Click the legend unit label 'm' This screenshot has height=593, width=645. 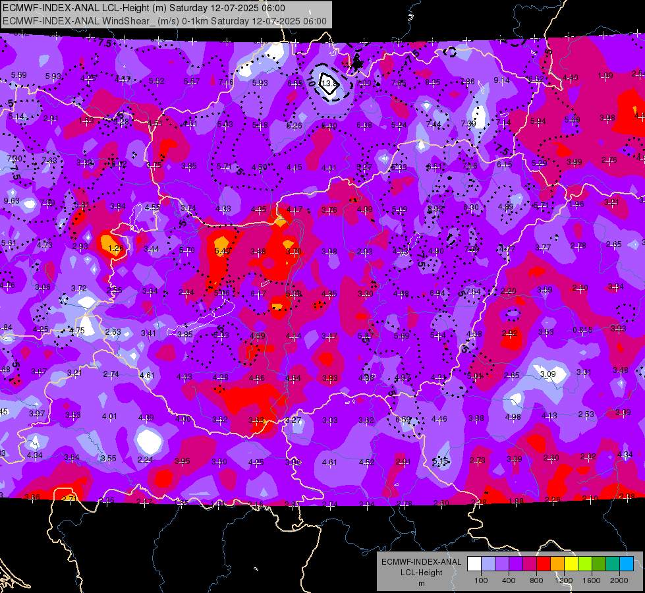click(421, 583)
